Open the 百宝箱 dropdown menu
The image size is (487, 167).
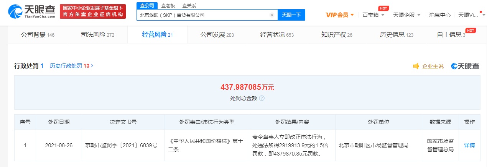[x=373, y=15]
